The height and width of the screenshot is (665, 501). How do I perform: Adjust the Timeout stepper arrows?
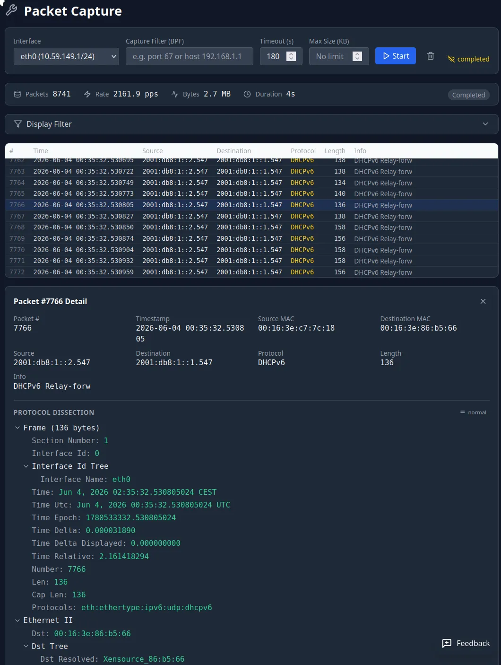point(292,56)
